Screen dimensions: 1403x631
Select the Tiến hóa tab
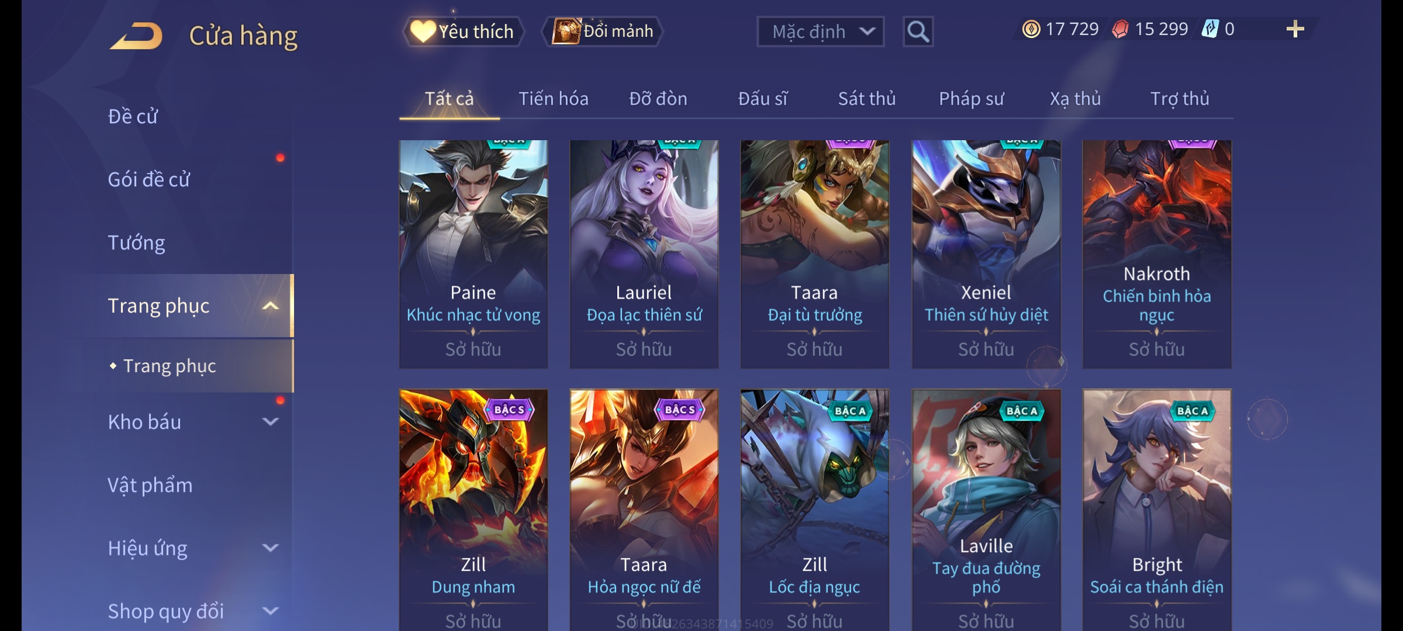(553, 99)
